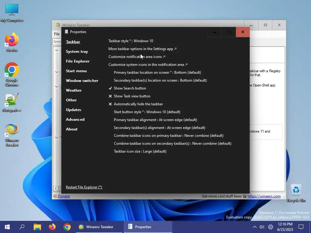This screenshot has width=311, height=233.
Task: Open More taskbar options in Settings app
Action: [142, 49]
